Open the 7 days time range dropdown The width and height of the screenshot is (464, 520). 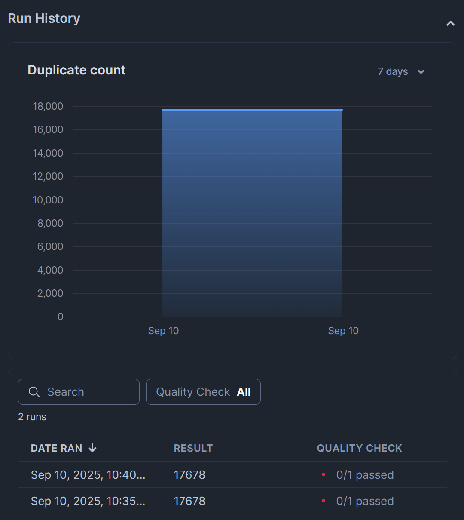[x=401, y=71]
